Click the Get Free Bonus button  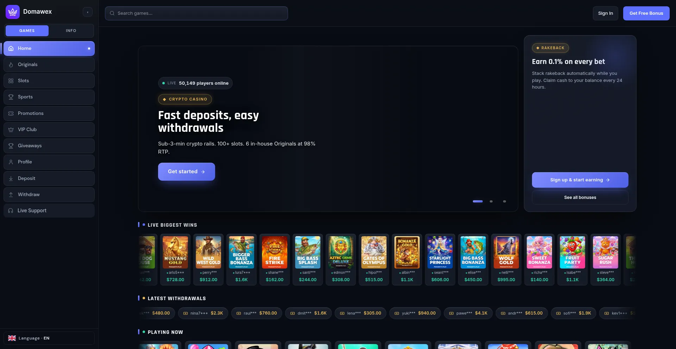click(646, 13)
